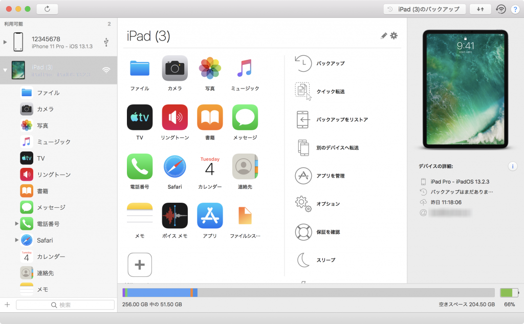Open the 連絡先 icon in main grid
This screenshot has width=524, height=324.
coord(245,166)
